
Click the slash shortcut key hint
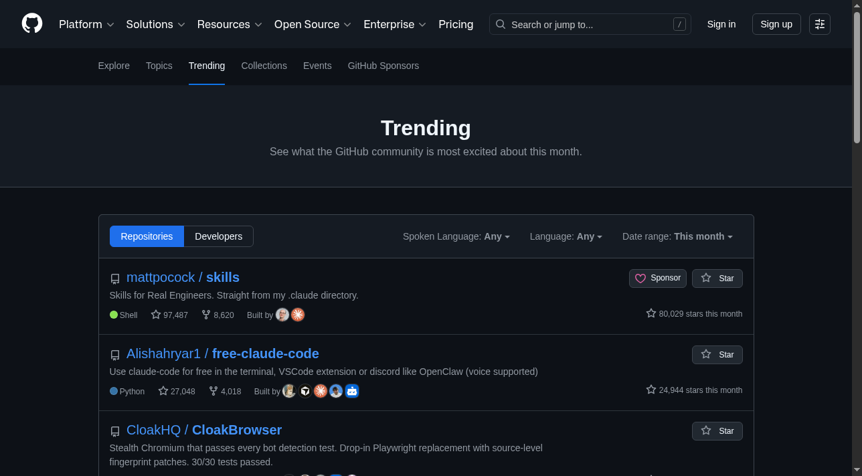679,24
